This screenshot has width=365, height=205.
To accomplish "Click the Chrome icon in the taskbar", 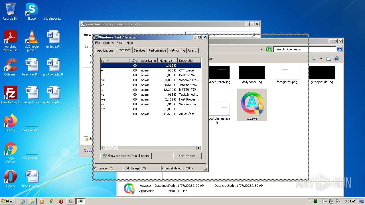I will 52,201.
